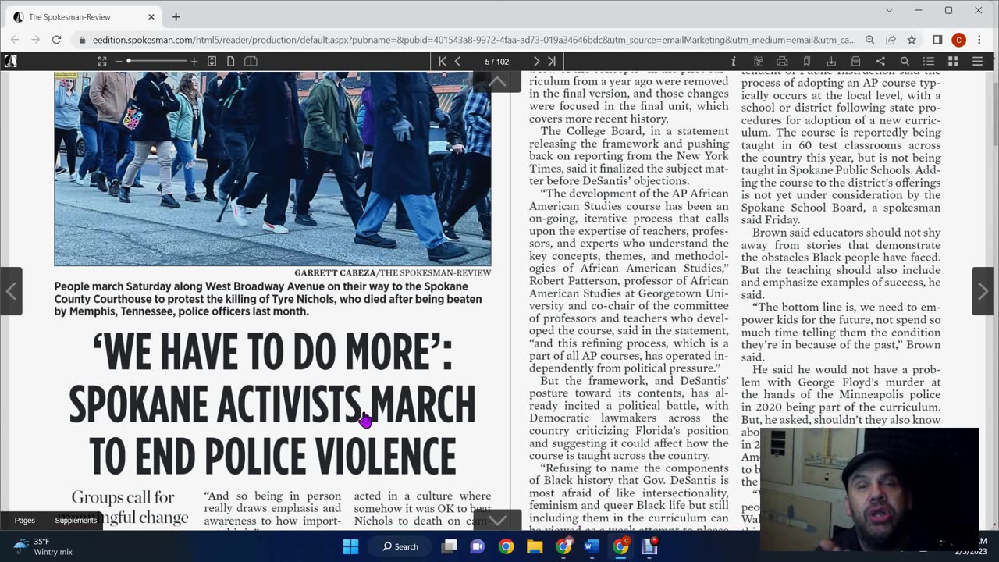Adjust the reader zoom slider handle
Image resolution: width=999 pixels, height=562 pixels.
[129, 61]
